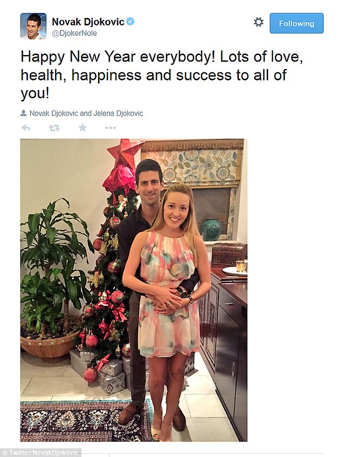
Task: Open the more options ellipsis icon
Action: 111,128
